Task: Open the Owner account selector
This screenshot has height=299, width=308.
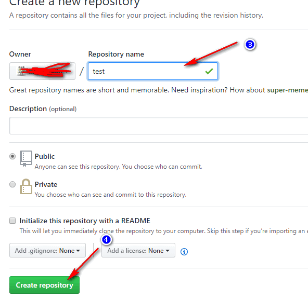Action: (42, 71)
